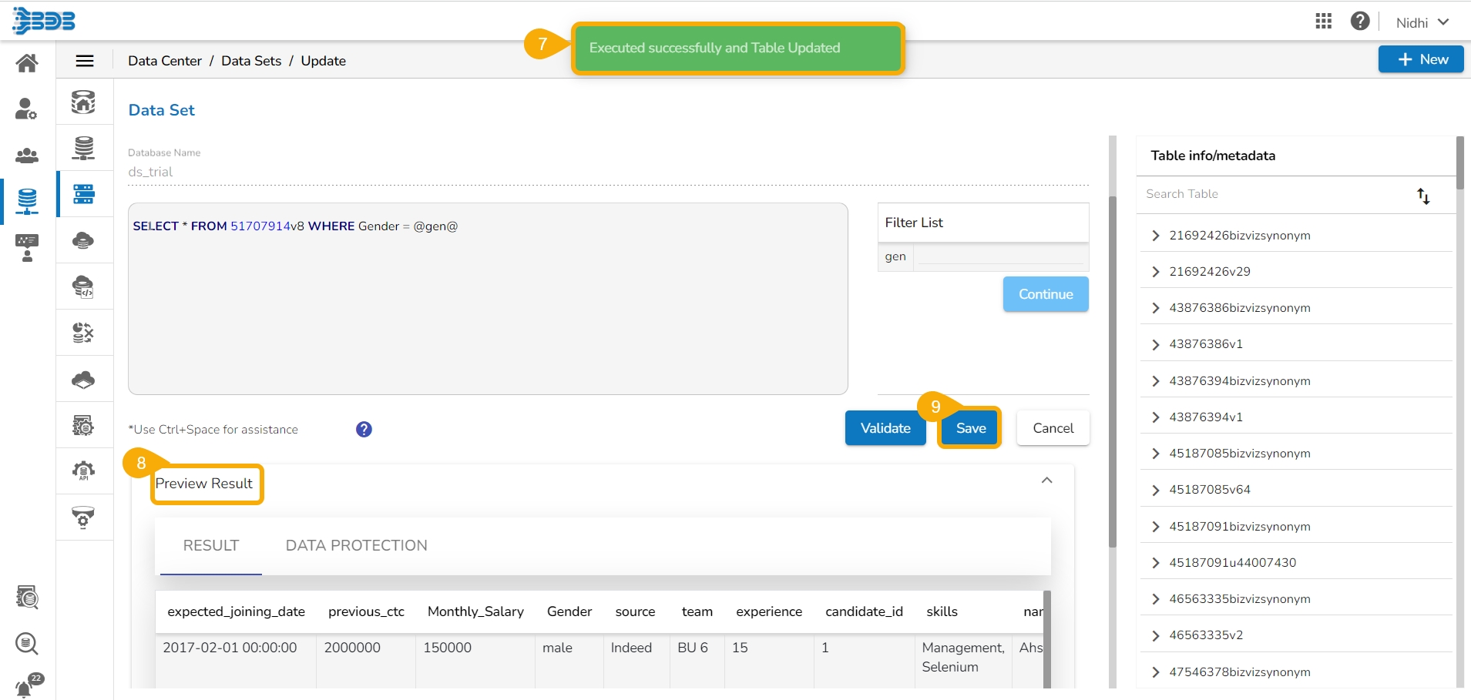Click the help question mark icon in header

pyautogui.click(x=1359, y=22)
